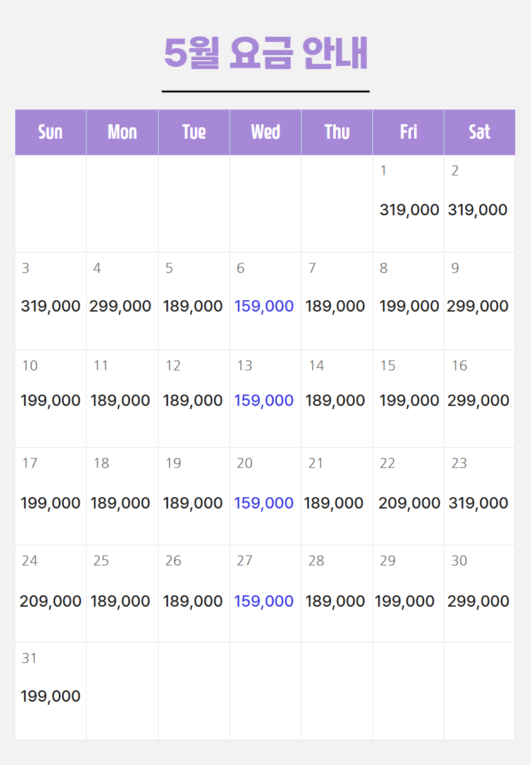Click the 209,000 price on May 22
Screen dimensions: 531x765
[x=409, y=503]
